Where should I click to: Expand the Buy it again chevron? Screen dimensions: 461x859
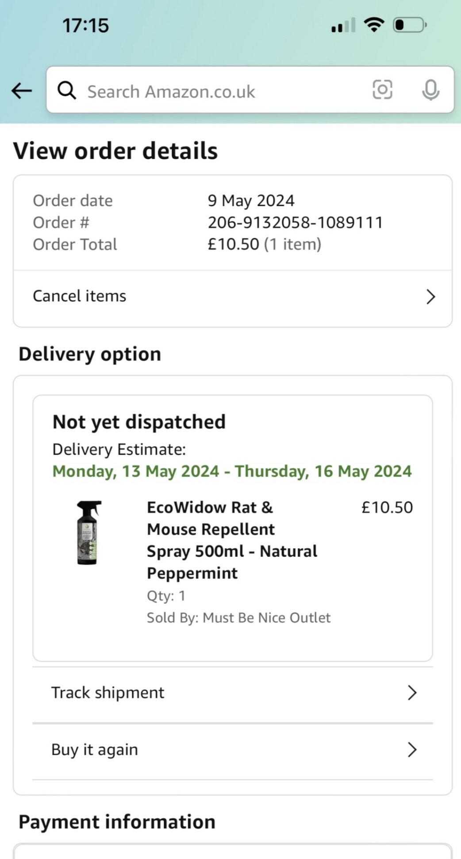point(412,750)
